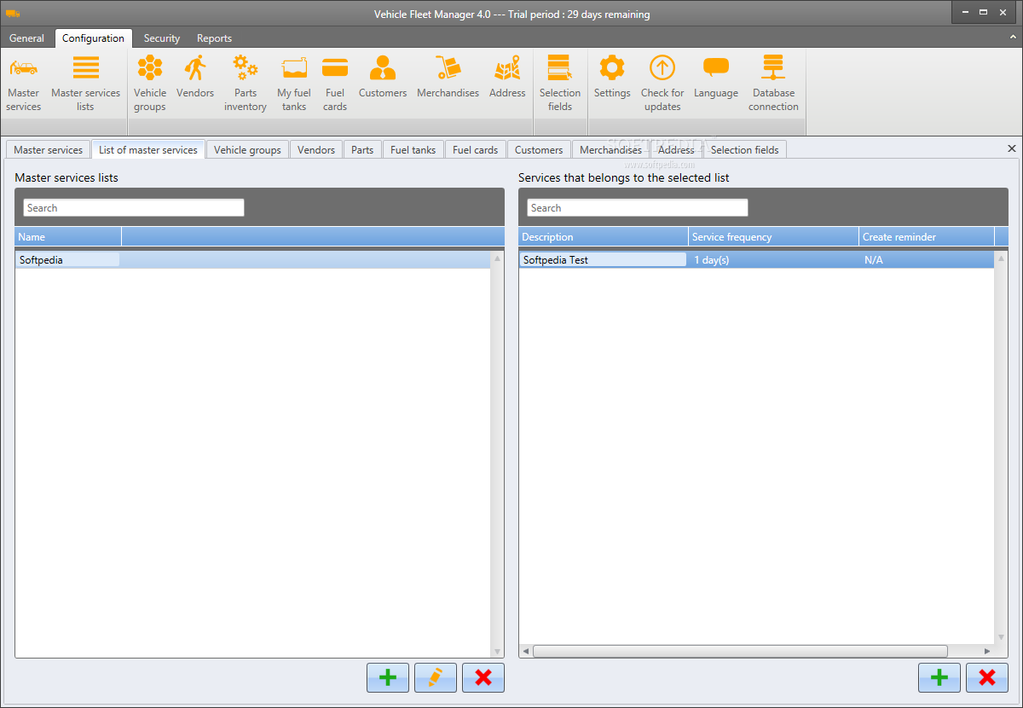Select the Softpedia list row

tap(253, 259)
